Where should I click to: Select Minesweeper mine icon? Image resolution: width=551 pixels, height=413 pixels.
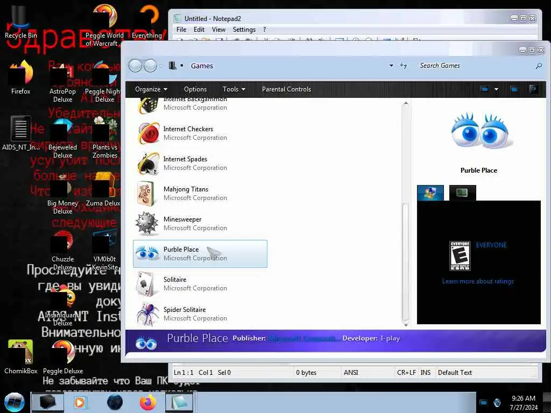pos(147,223)
